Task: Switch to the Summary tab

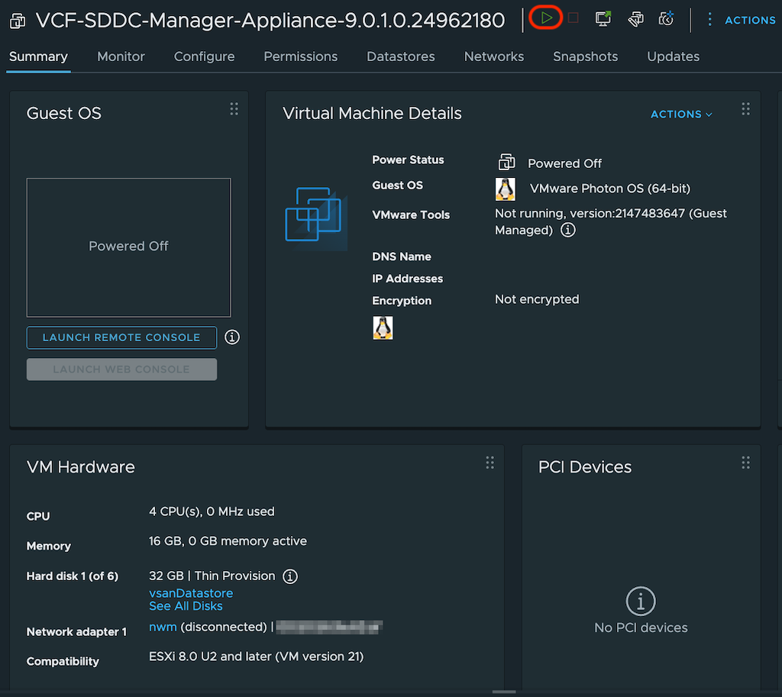Action: coord(38,56)
